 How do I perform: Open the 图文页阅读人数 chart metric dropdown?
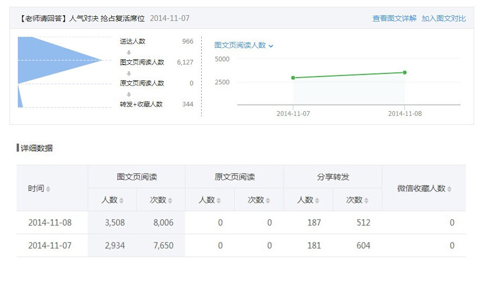coord(244,45)
